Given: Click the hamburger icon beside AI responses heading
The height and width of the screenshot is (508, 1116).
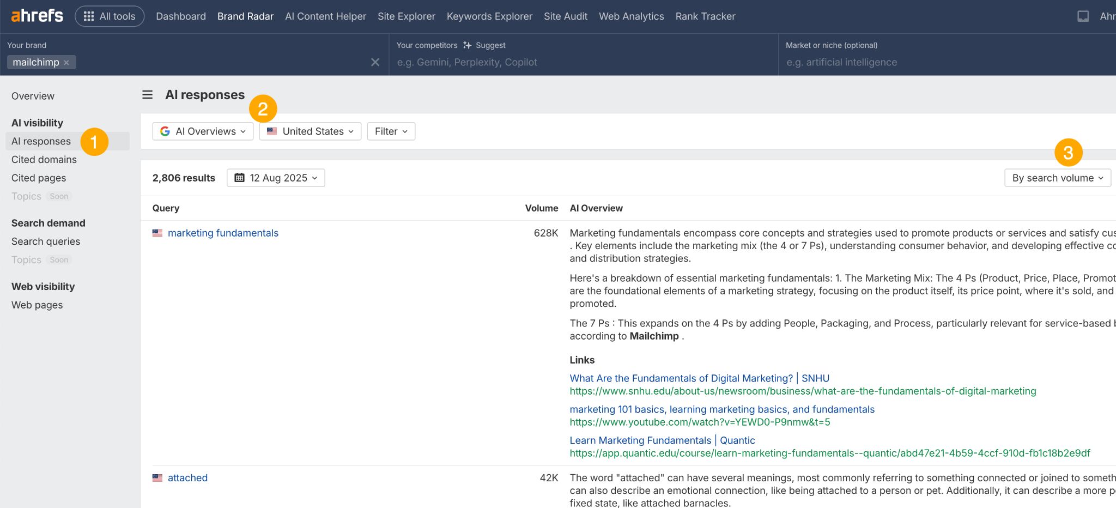Looking at the screenshot, I should (x=147, y=94).
